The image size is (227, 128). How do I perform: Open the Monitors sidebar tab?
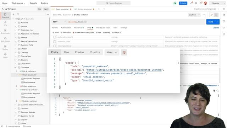[5, 47]
